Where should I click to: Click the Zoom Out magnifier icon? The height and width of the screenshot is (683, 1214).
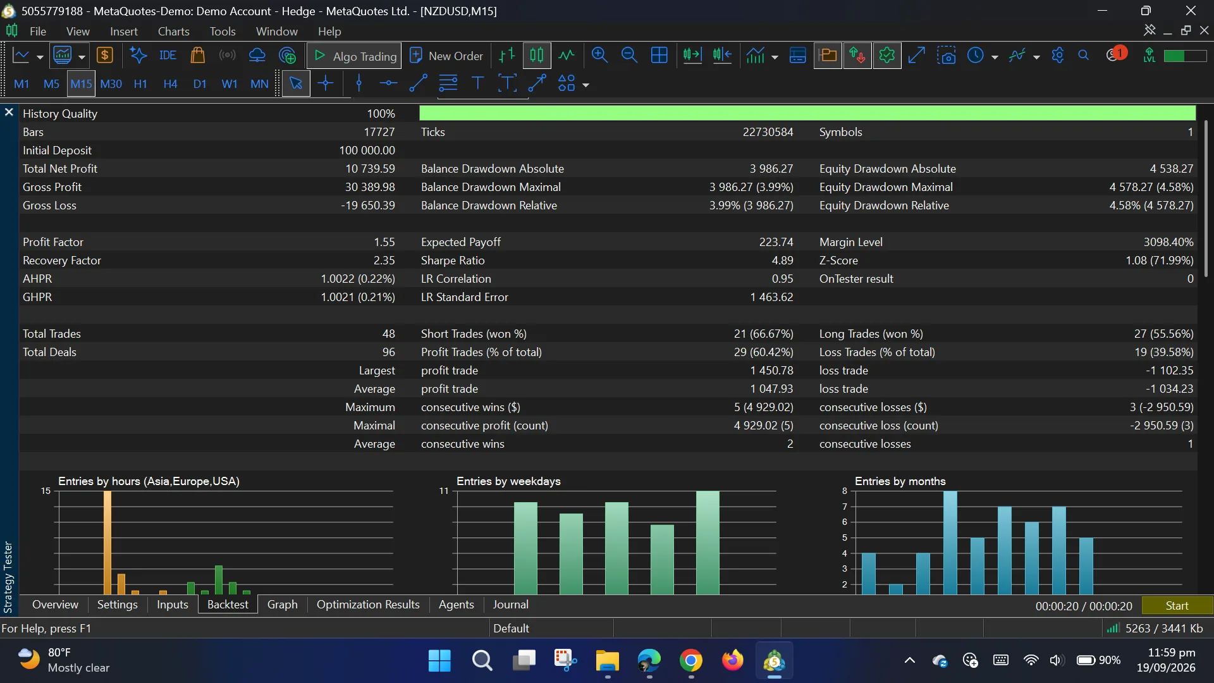[x=629, y=56]
